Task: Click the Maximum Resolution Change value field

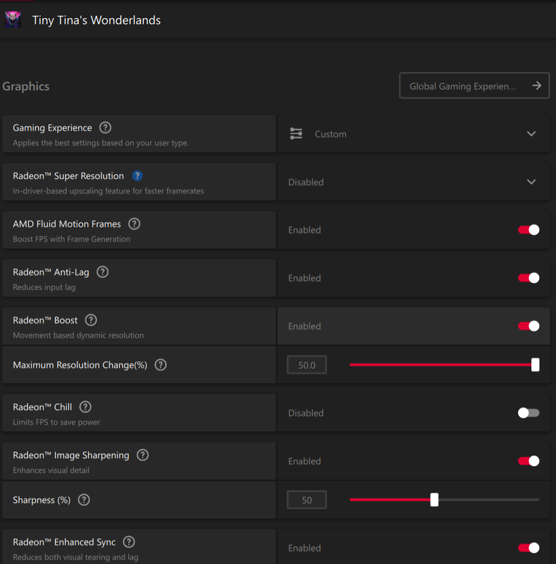Action: [307, 365]
